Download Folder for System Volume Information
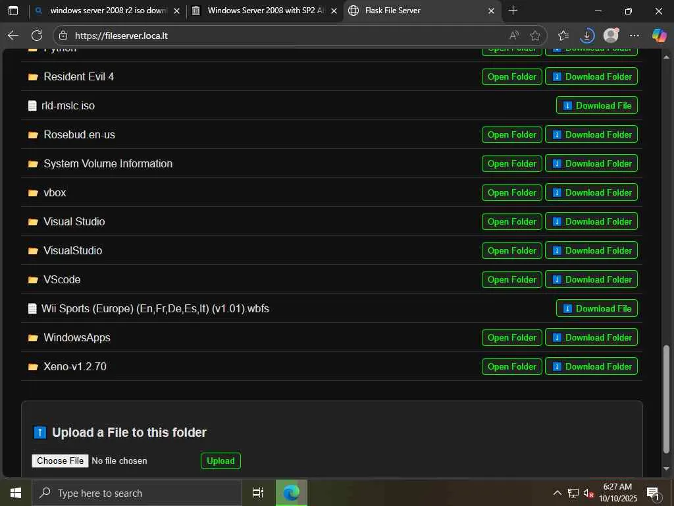The height and width of the screenshot is (506, 674). click(x=591, y=163)
